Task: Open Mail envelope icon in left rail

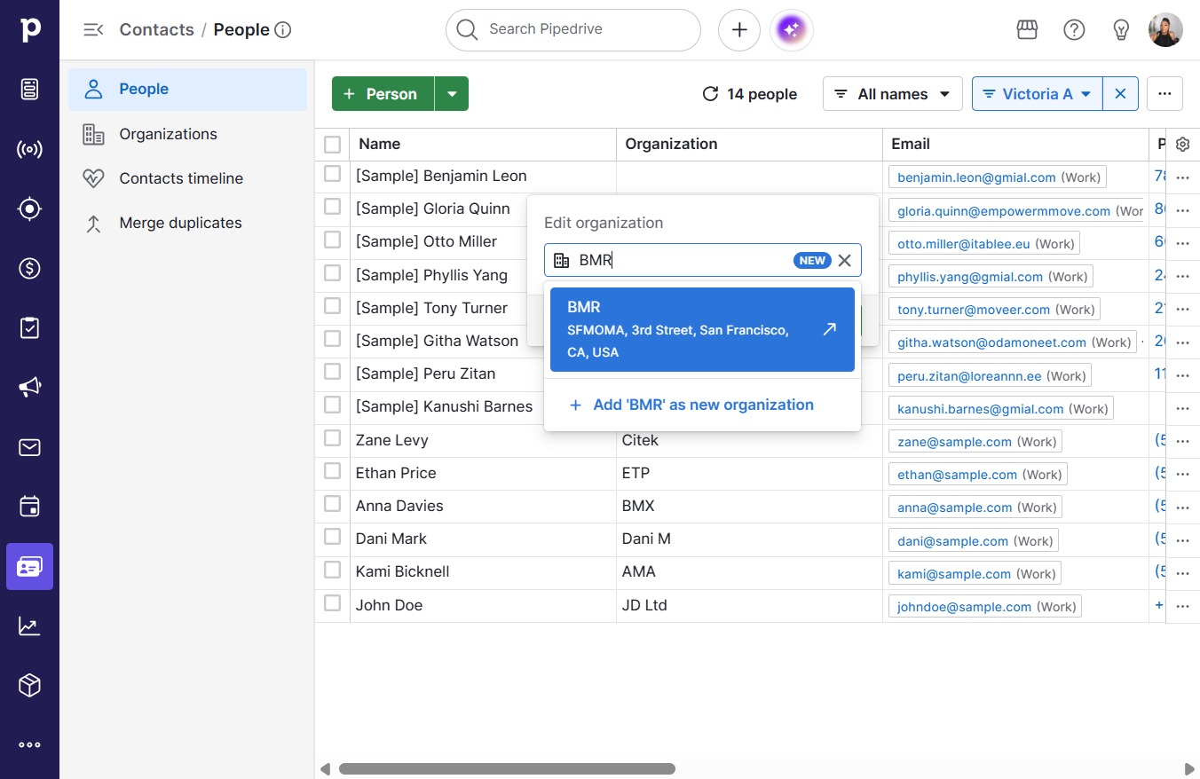Action: coord(29,447)
